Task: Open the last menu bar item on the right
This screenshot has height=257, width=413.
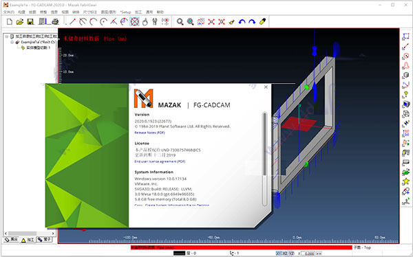Action: 160,12
